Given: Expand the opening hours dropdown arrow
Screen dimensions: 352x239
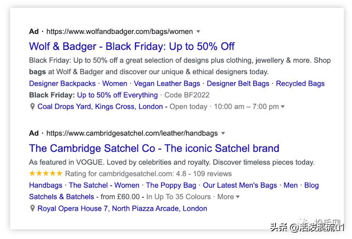Looking at the screenshot, I should click(283, 107).
